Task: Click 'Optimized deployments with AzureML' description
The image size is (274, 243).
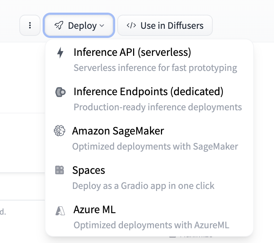Action: tap(151, 225)
